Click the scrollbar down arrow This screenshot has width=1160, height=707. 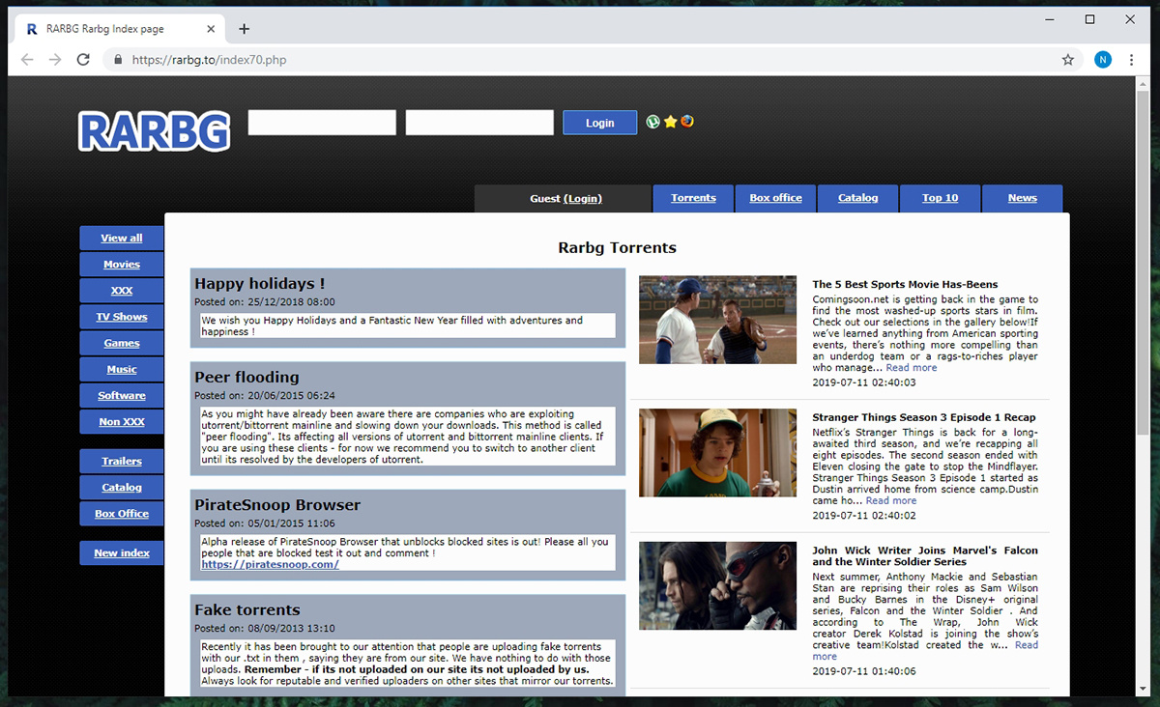tap(1143, 690)
